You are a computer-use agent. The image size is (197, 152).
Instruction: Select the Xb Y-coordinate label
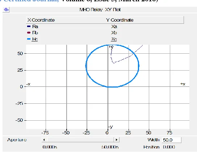(x=114, y=33)
